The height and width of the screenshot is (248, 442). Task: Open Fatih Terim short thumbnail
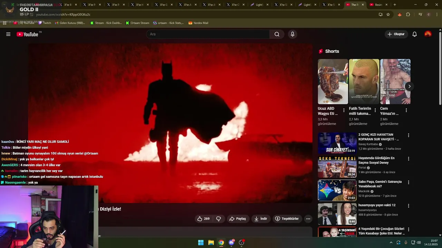[364, 82]
